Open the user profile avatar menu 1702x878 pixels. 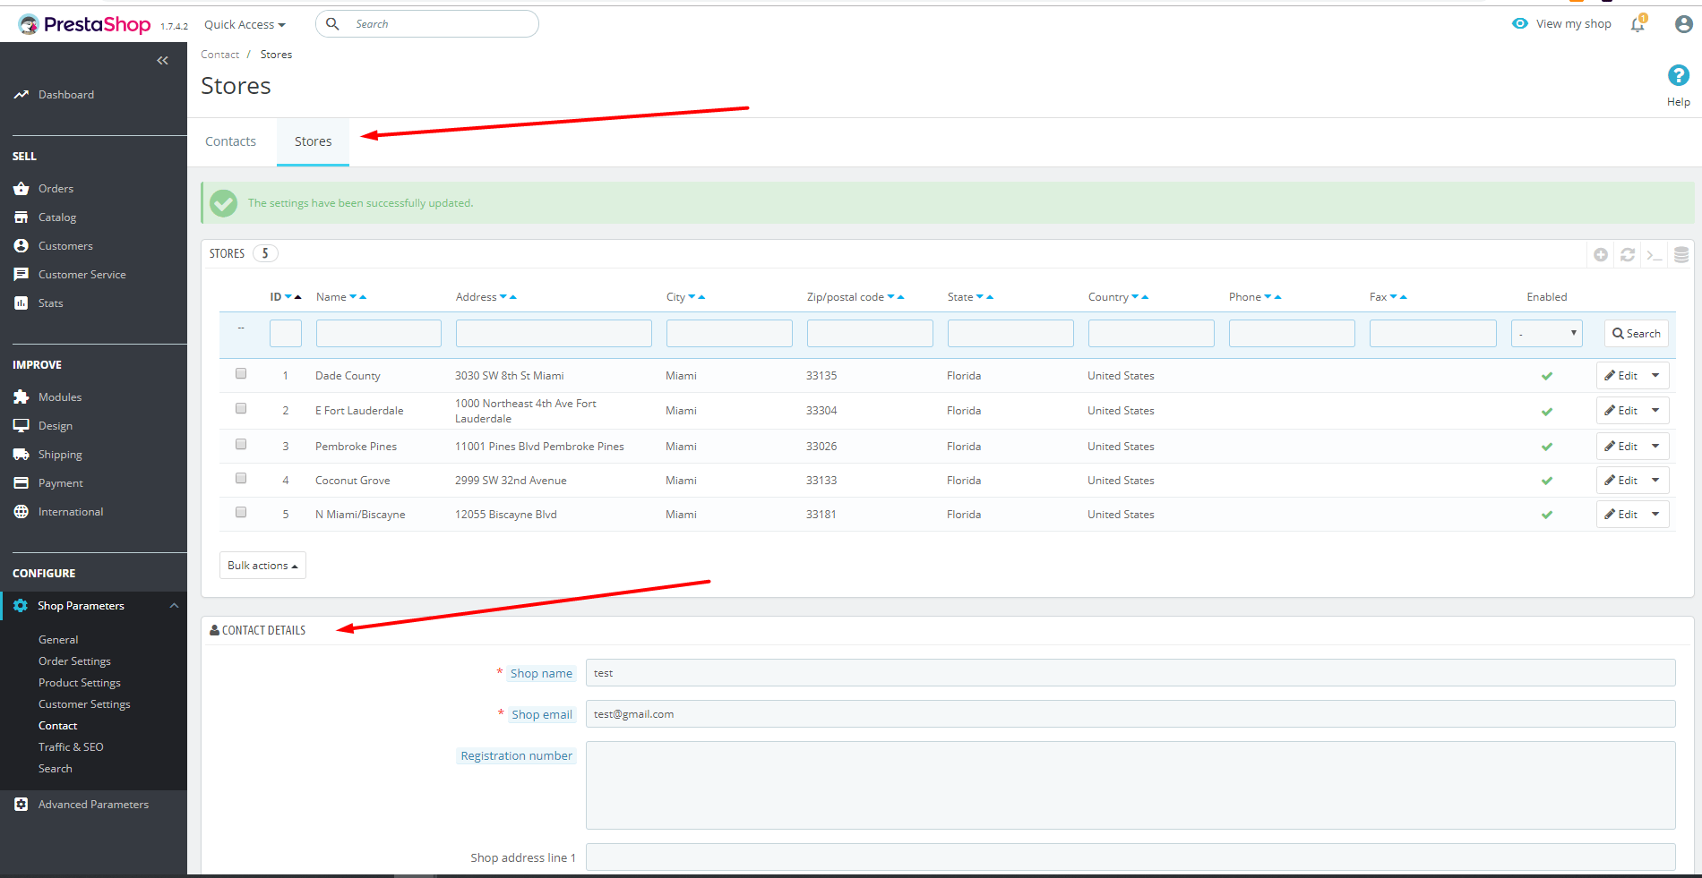click(1683, 24)
